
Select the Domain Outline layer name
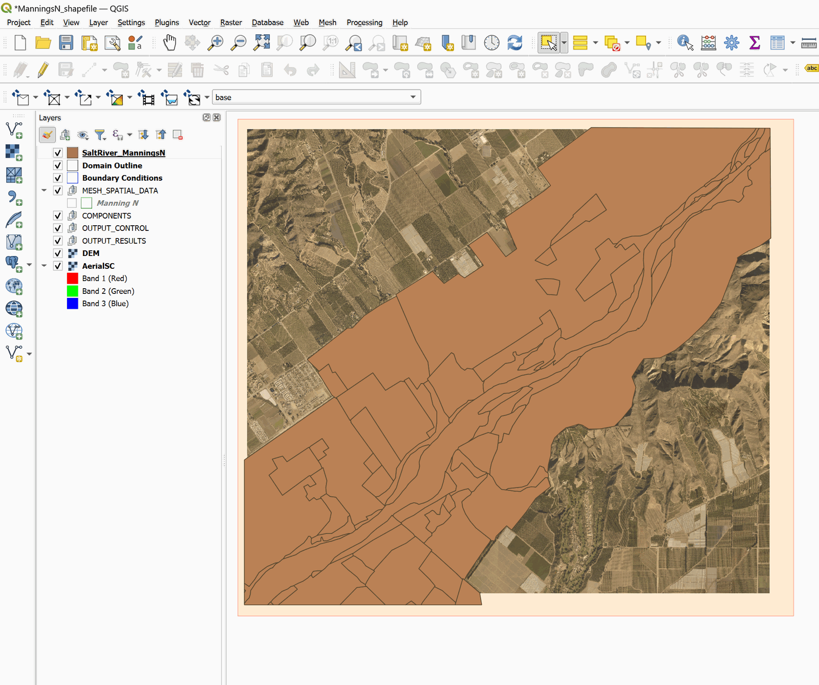(112, 165)
